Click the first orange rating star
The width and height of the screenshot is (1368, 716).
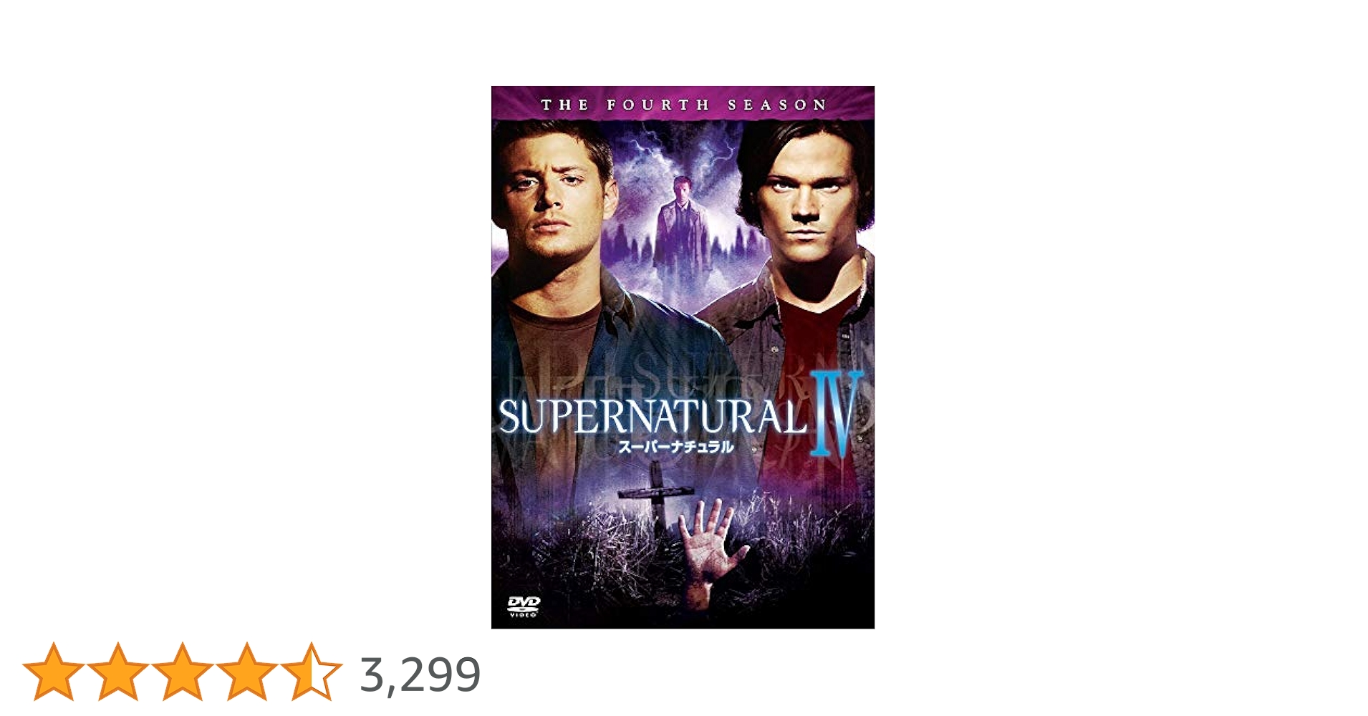click(53, 672)
